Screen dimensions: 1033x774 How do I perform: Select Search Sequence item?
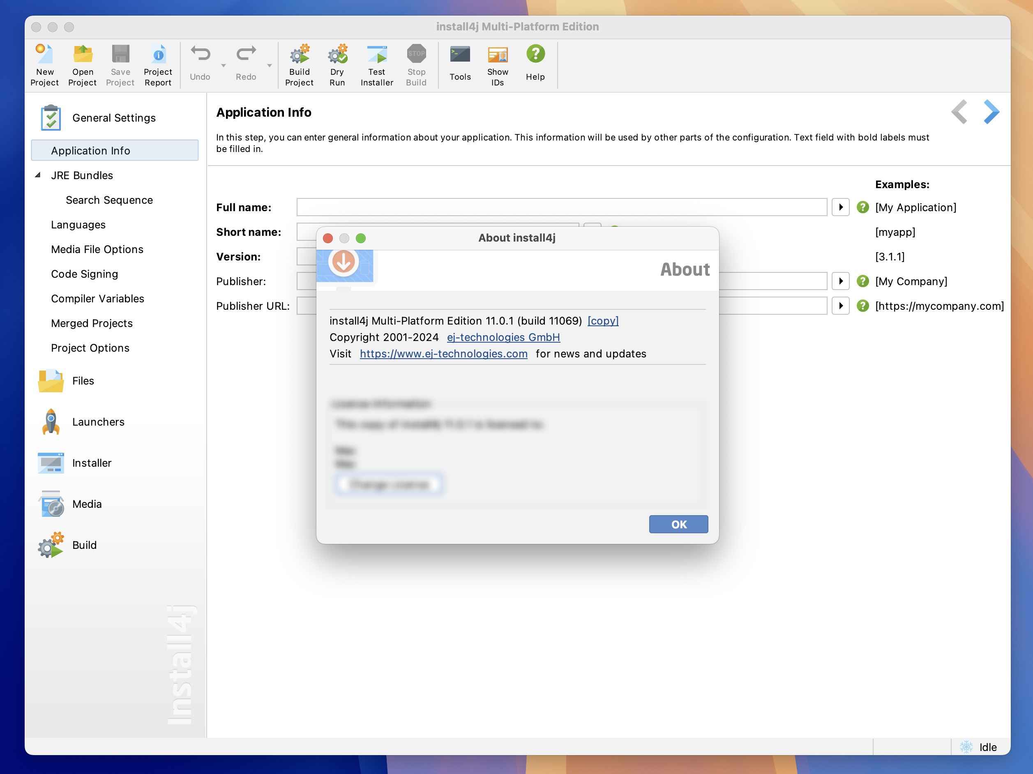click(x=109, y=200)
